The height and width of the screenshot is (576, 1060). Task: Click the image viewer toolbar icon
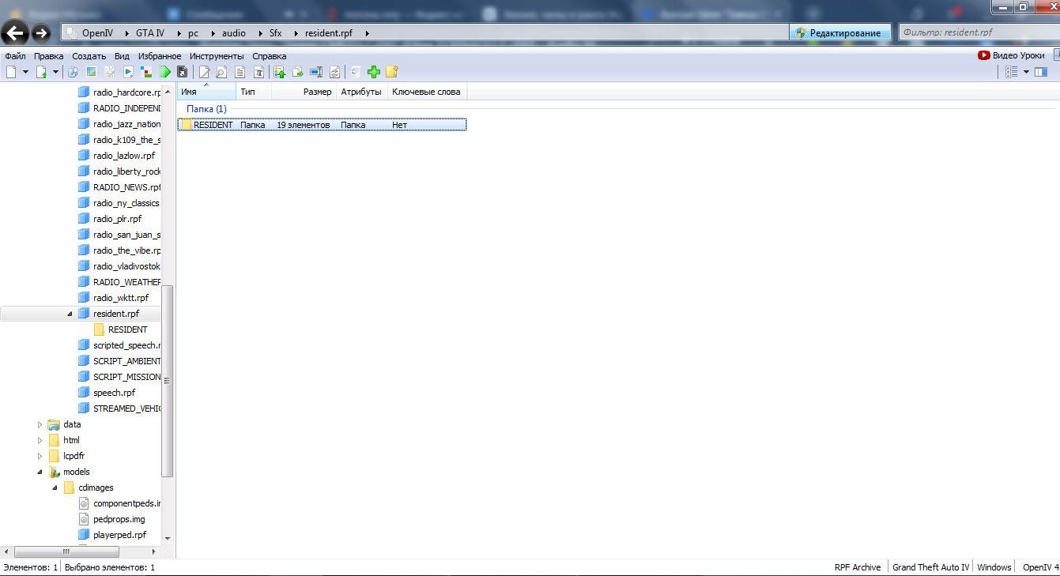(91, 72)
